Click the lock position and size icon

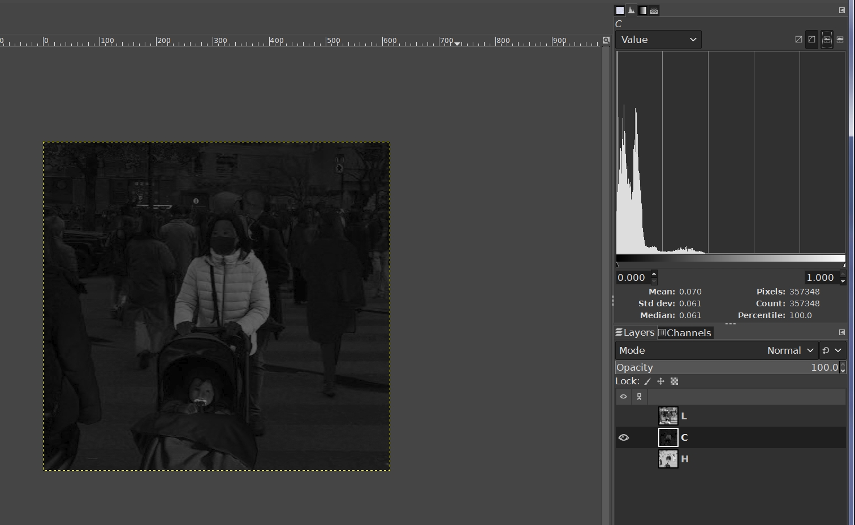coord(660,381)
